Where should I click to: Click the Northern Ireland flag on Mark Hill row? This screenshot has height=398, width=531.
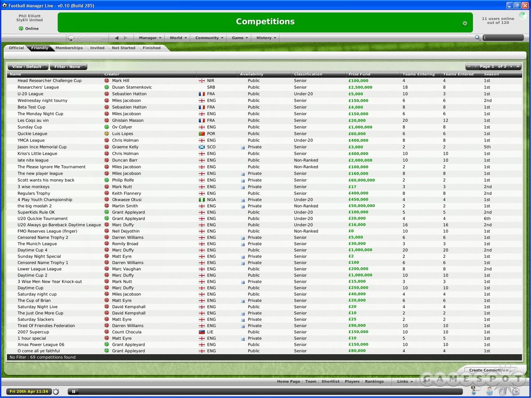(x=202, y=81)
